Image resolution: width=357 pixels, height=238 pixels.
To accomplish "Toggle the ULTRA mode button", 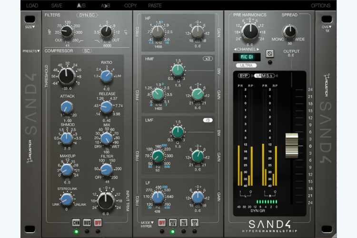I will tap(246, 65).
